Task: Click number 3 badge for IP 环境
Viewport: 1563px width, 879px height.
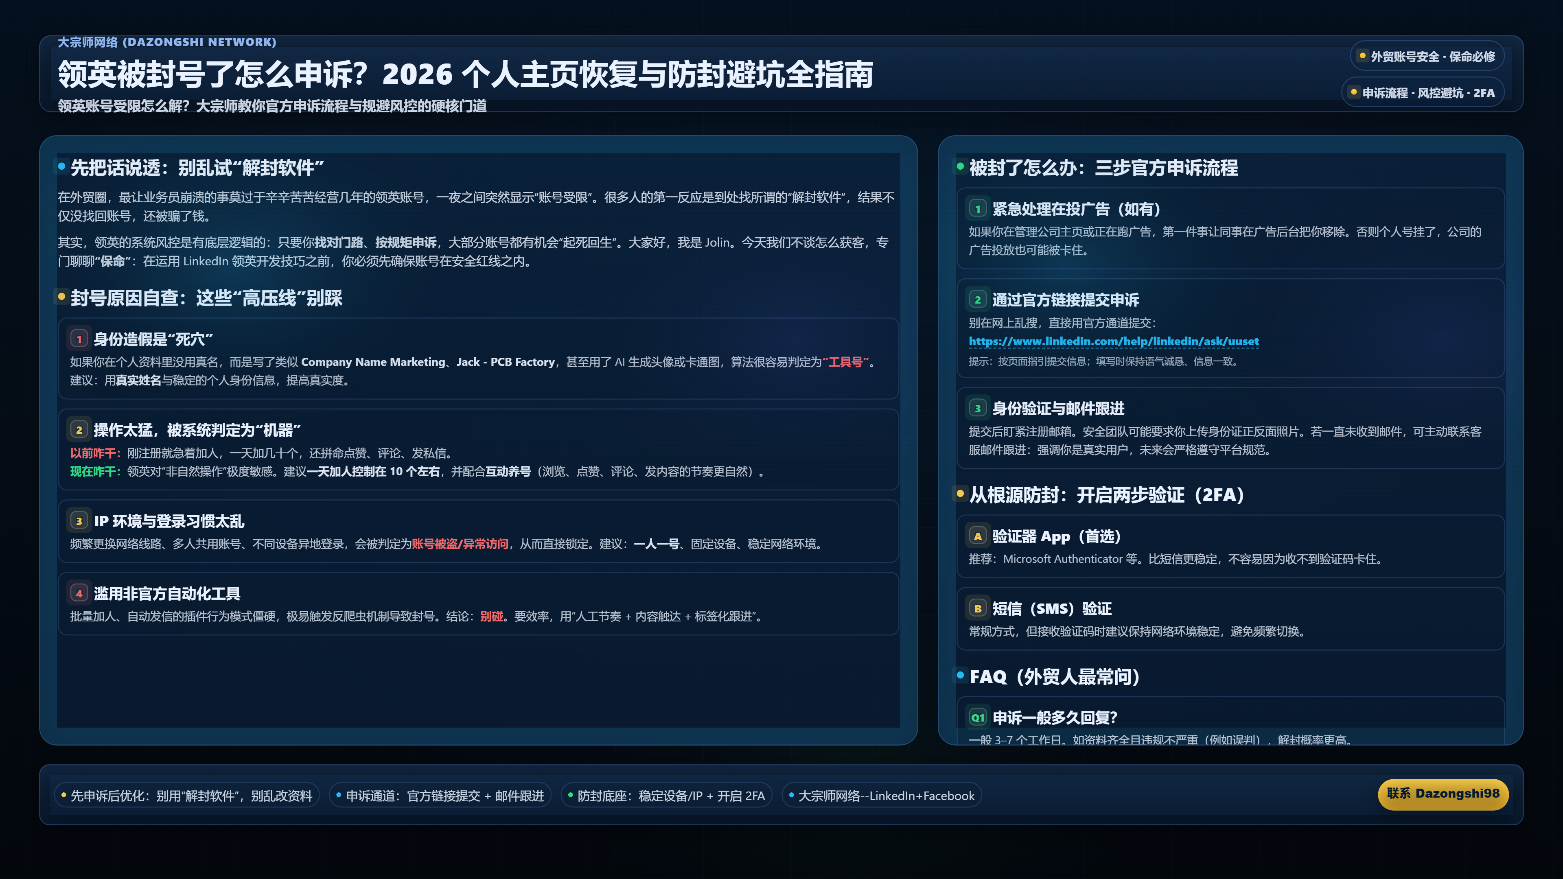Action: coord(79,521)
